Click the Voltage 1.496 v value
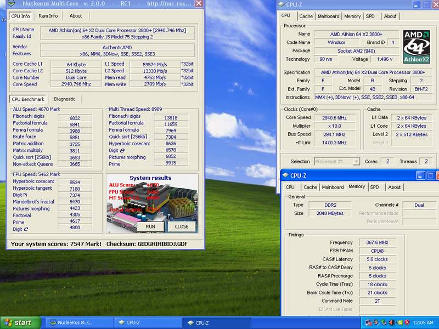The height and width of the screenshot is (329, 439). coord(385,59)
